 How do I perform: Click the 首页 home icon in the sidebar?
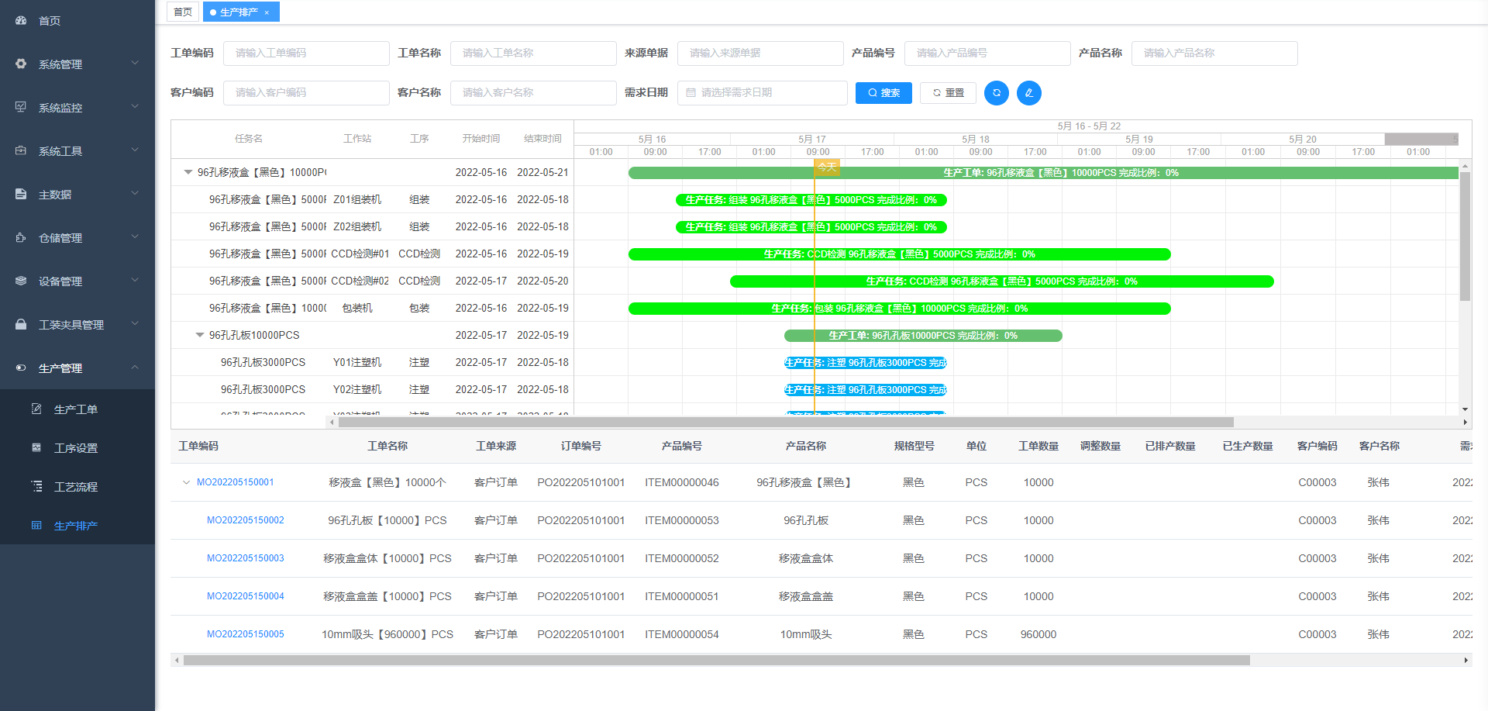tap(21, 20)
